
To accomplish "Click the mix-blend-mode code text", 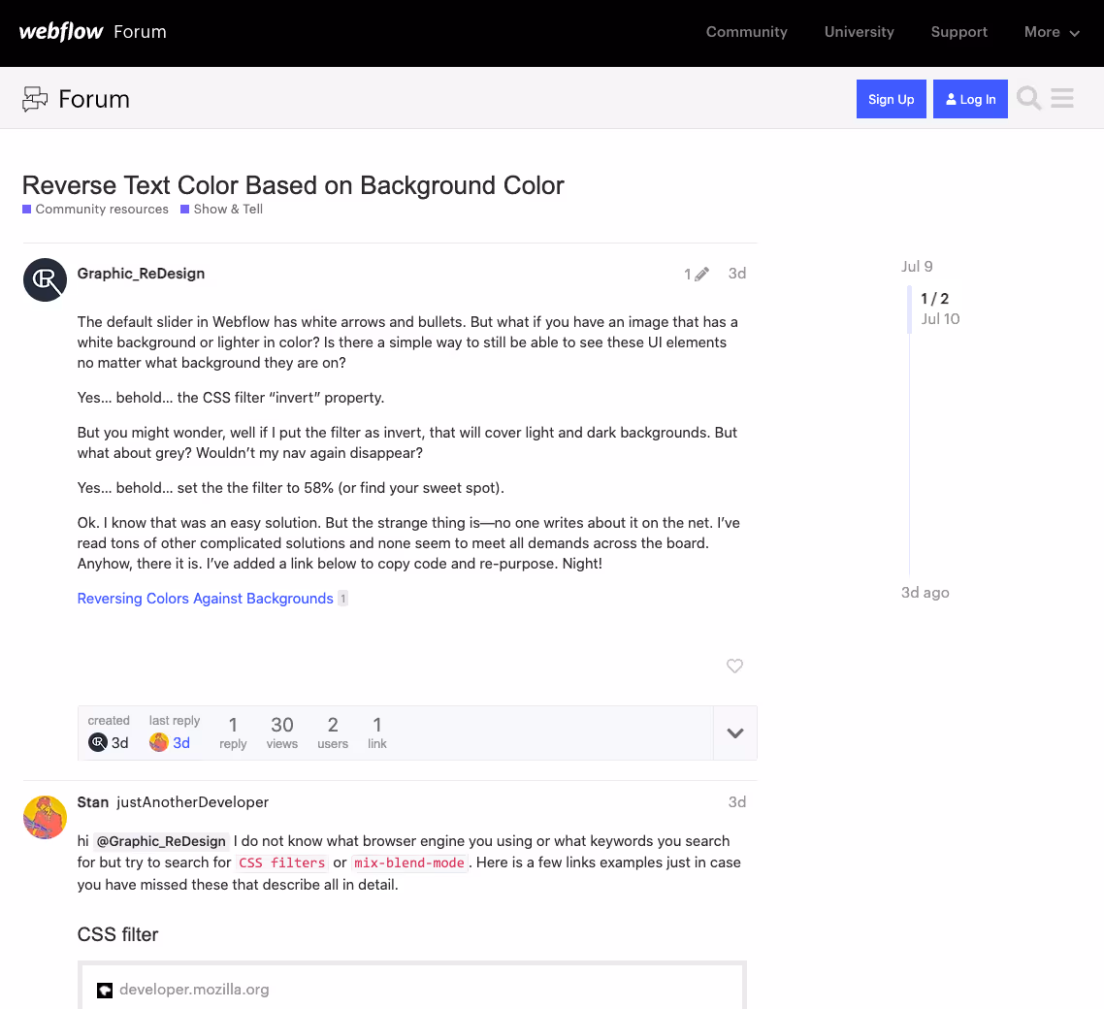I will (x=409, y=863).
